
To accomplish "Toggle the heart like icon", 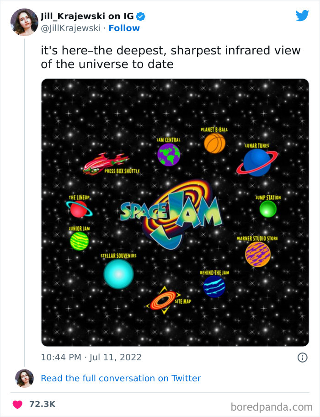I will (x=17, y=404).
